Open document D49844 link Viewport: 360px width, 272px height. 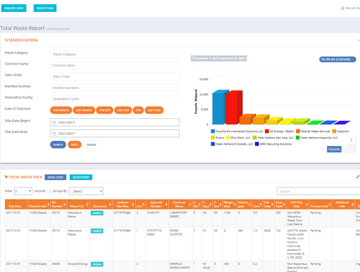pos(97,264)
